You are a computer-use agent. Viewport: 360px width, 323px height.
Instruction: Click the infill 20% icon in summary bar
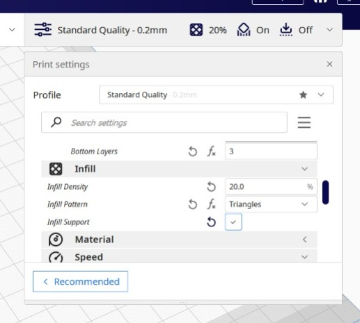196,30
